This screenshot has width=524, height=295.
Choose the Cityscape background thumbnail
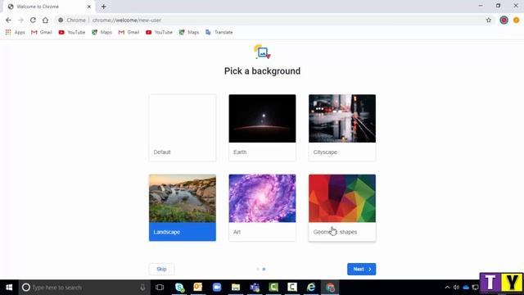[x=342, y=118]
